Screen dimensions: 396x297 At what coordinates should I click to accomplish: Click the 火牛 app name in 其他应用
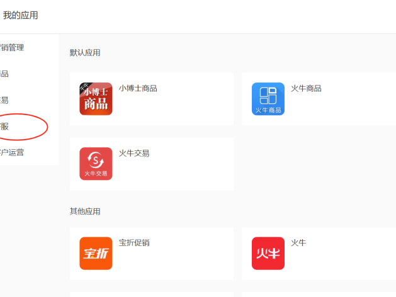click(x=298, y=243)
